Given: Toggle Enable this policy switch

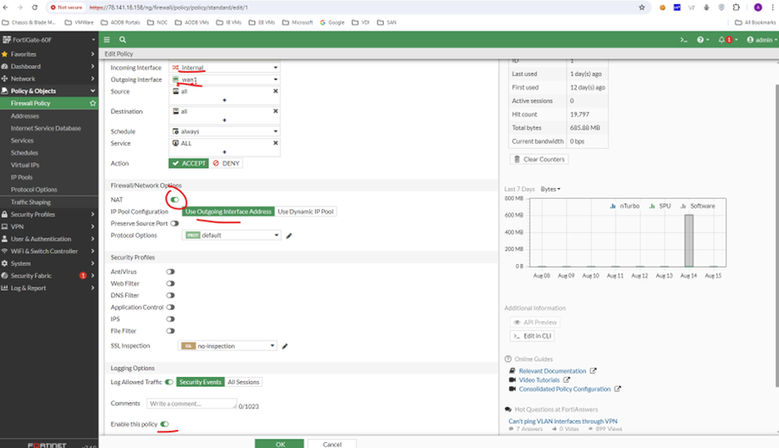Looking at the screenshot, I should point(164,424).
